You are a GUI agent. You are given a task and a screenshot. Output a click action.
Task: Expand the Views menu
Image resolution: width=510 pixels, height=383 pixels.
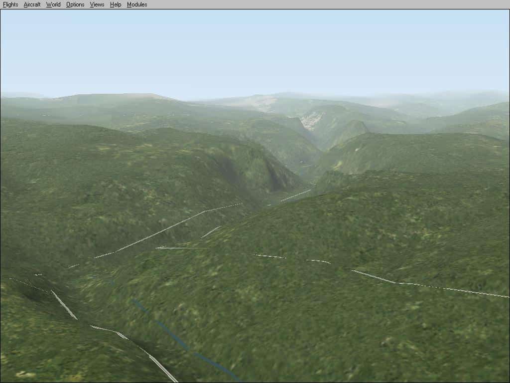(97, 4)
